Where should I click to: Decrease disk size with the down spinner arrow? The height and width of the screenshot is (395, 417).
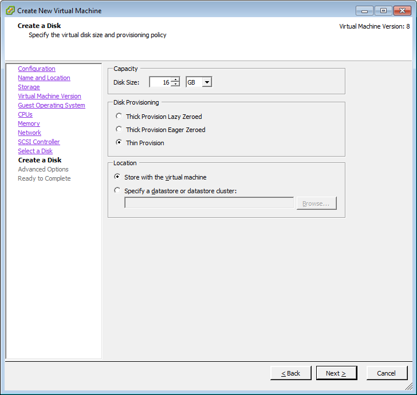pos(175,84)
